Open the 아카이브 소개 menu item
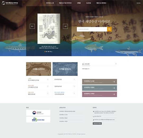The height and width of the screenshot is (138, 143). click(x=50, y=3)
